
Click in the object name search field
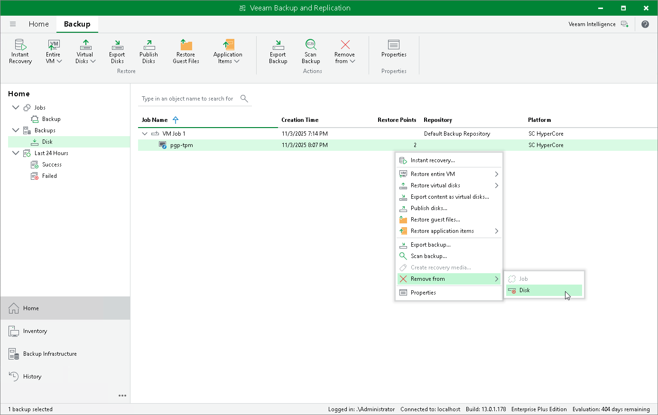click(x=187, y=99)
